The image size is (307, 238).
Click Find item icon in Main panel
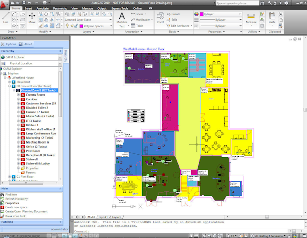(x=2, y=194)
